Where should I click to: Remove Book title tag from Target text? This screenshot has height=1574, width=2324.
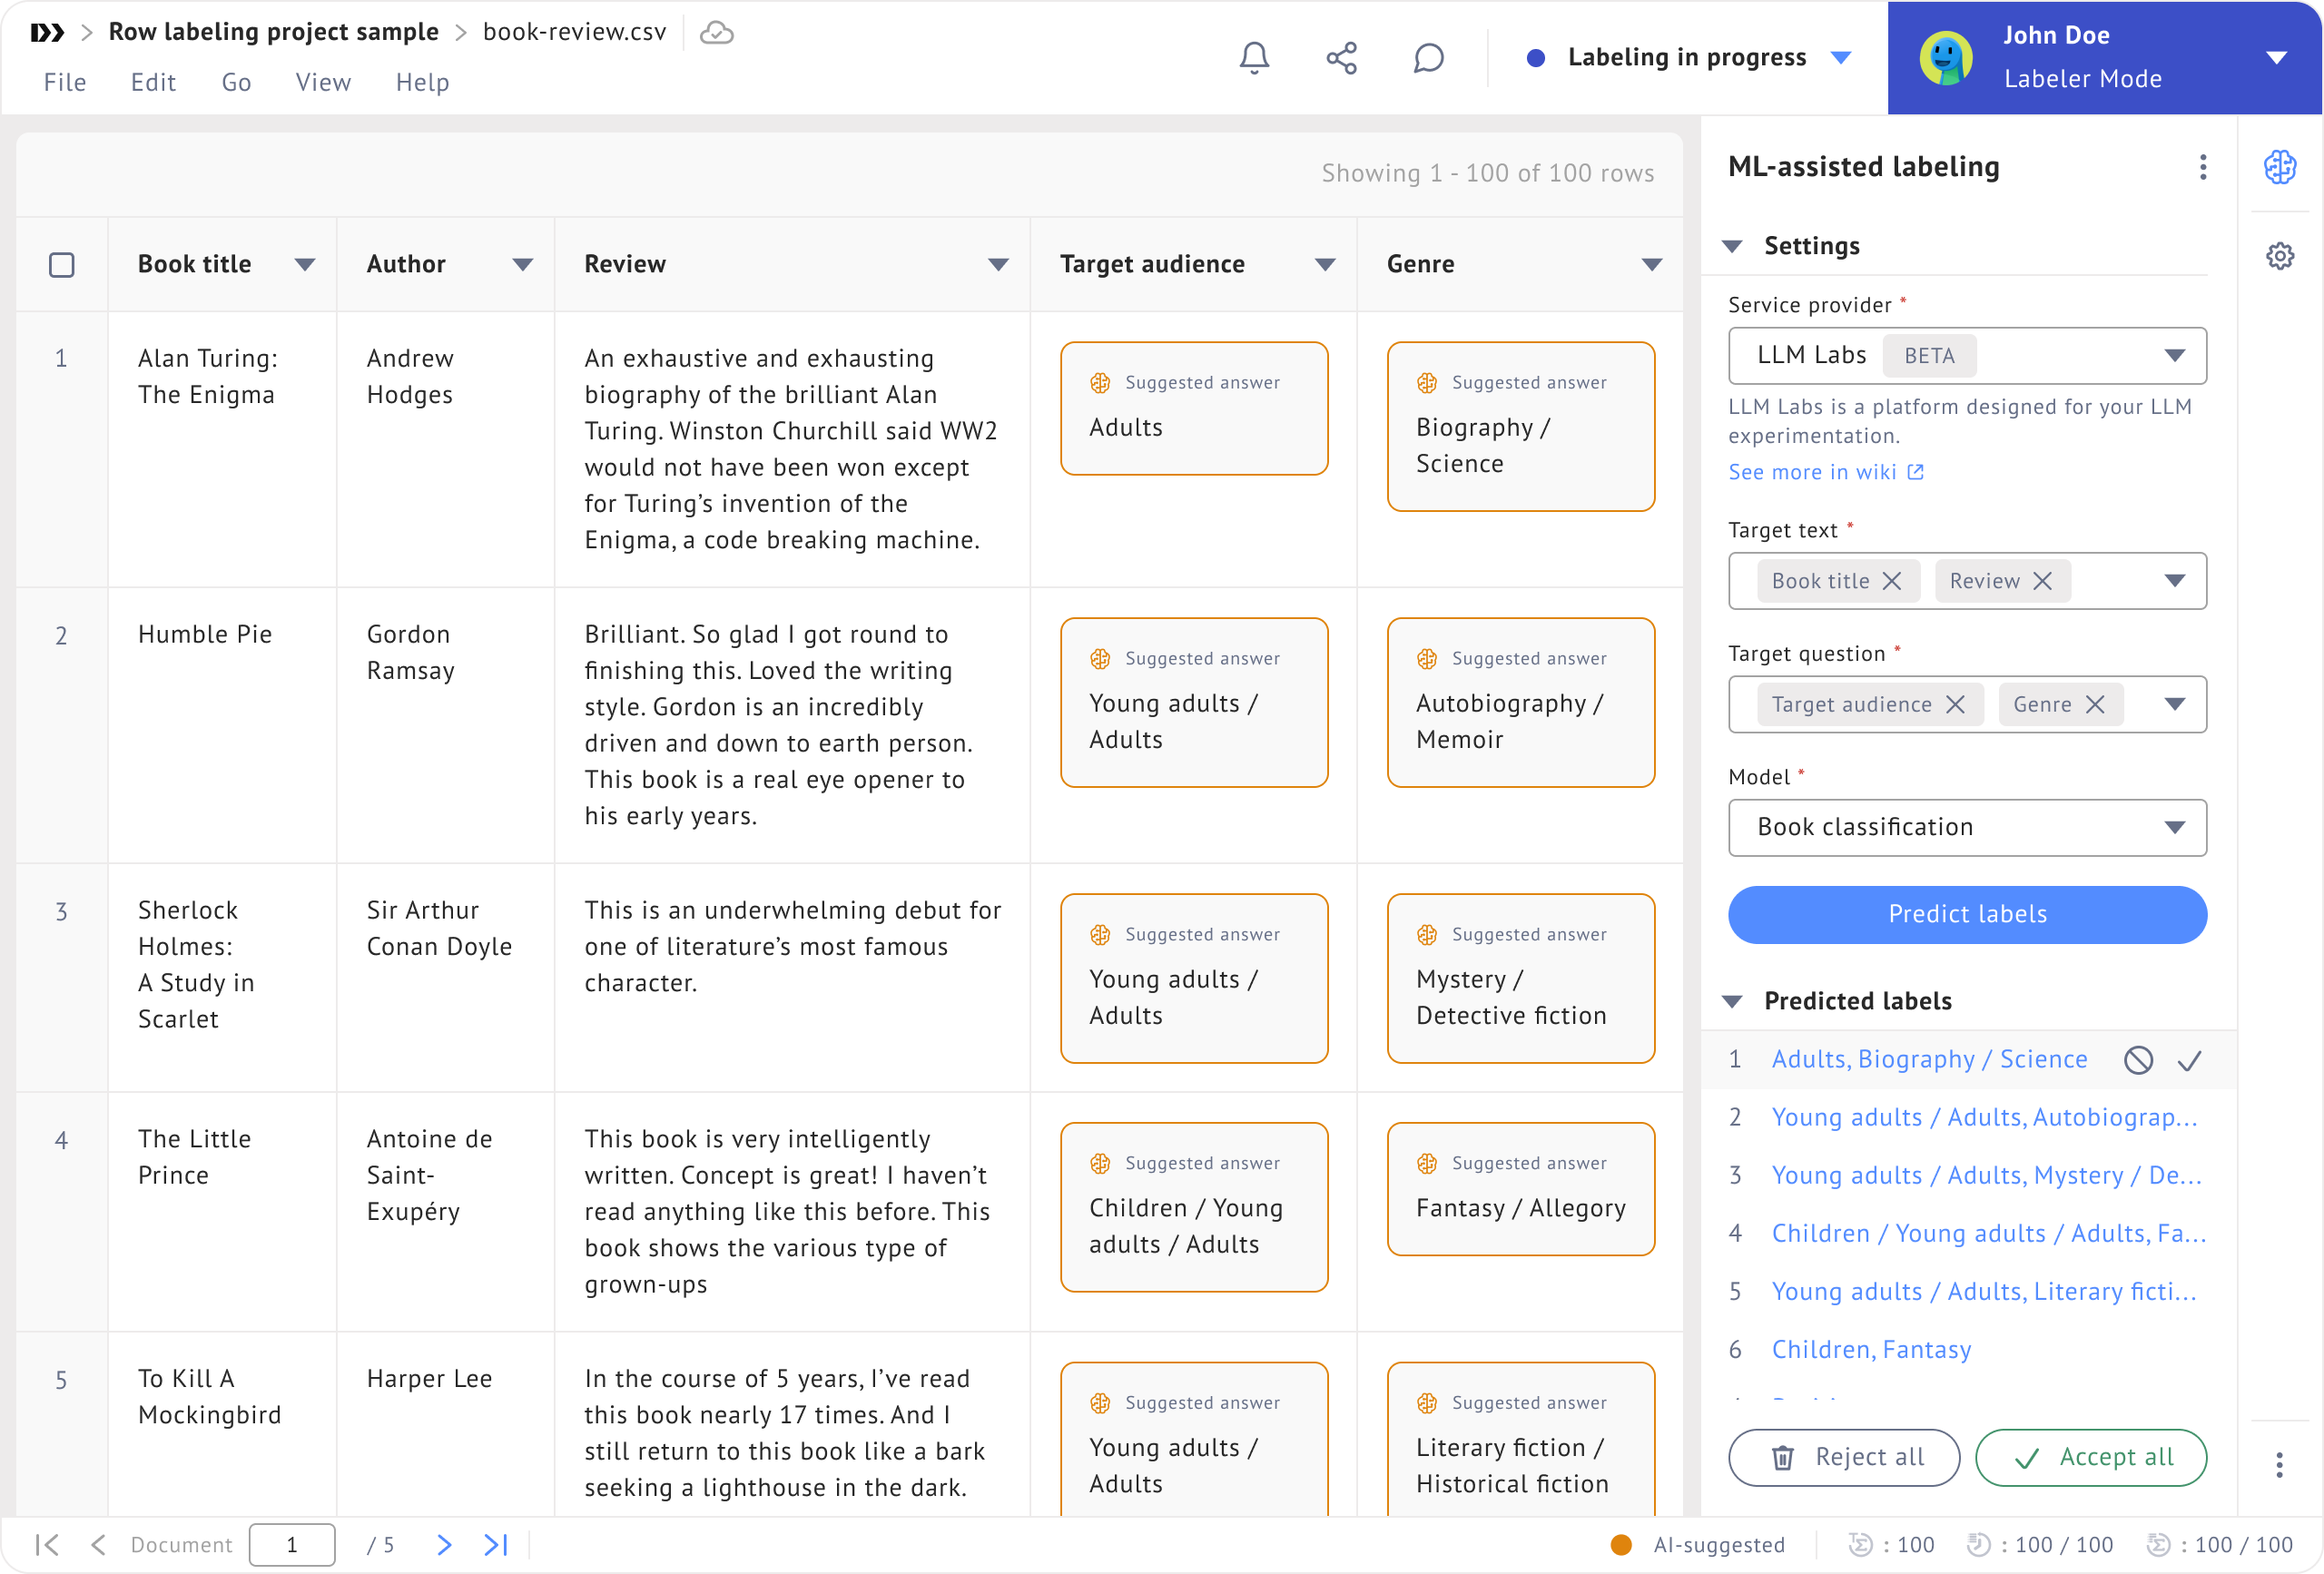[1892, 581]
